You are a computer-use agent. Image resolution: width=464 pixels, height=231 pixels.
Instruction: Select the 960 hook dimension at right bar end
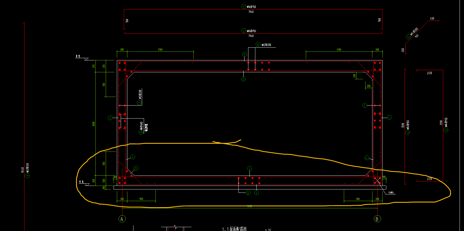pos(379,20)
